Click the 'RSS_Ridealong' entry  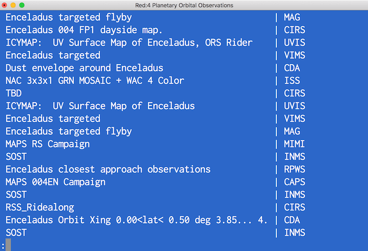coord(40,207)
